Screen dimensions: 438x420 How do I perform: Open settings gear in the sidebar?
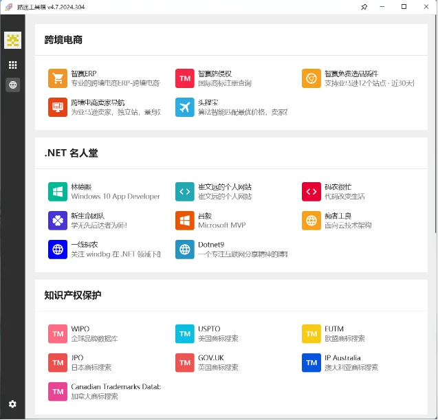point(12,404)
